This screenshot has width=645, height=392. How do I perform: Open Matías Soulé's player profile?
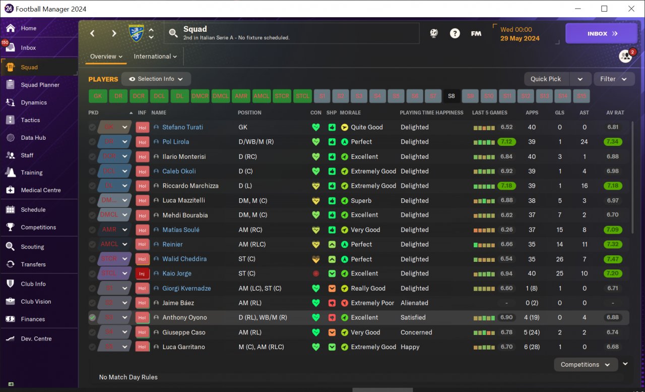click(x=181, y=230)
